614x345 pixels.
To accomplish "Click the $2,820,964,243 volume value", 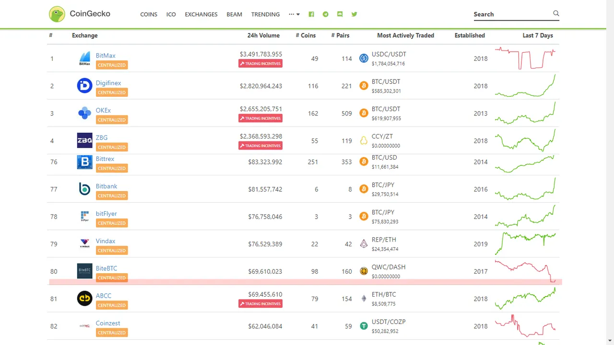I will (261, 86).
